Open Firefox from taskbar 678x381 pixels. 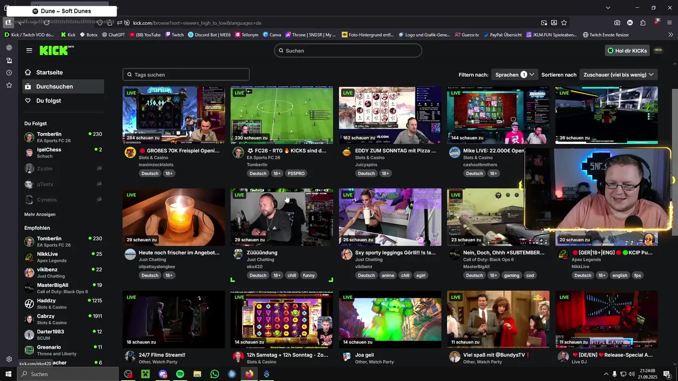pos(249,374)
